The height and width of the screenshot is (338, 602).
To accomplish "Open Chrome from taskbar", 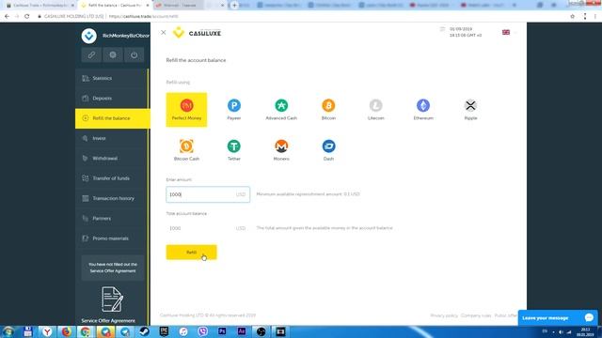I will click(x=86, y=331).
